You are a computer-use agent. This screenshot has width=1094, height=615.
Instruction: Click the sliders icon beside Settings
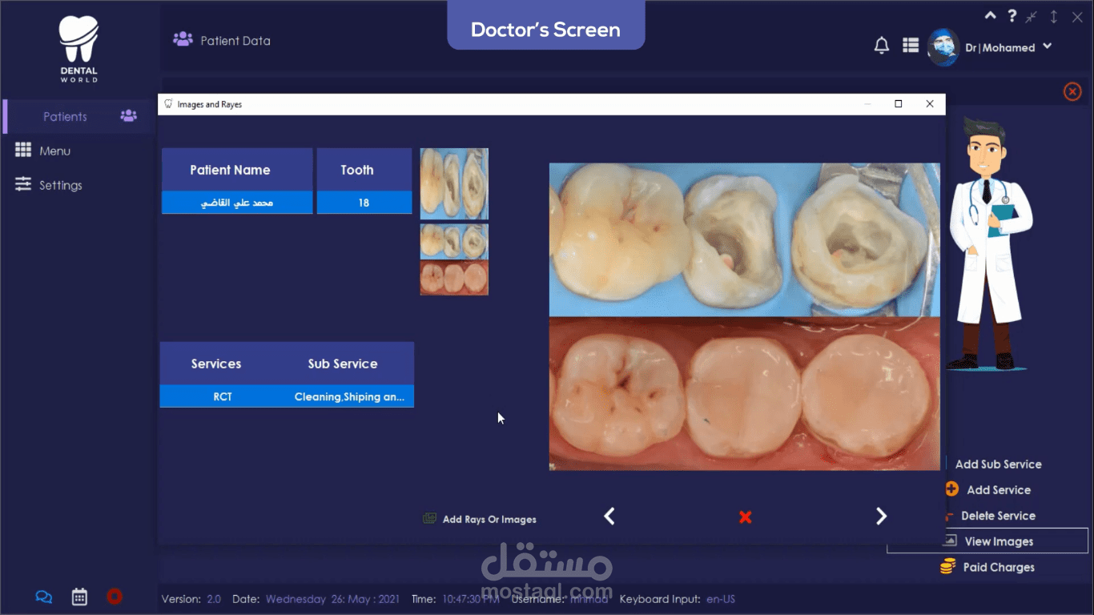[23, 184]
